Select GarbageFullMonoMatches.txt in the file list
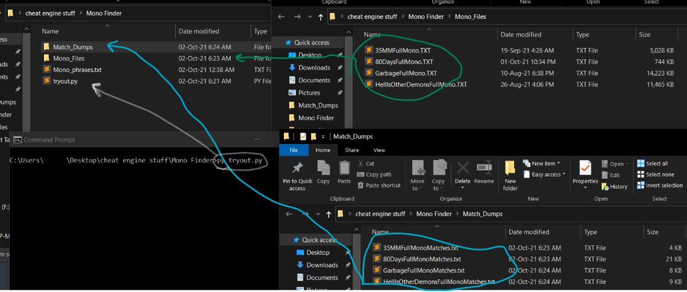This screenshot has width=687, height=292. click(x=424, y=270)
